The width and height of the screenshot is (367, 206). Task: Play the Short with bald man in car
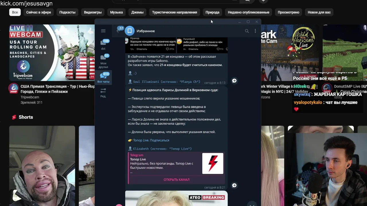pos(42,166)
